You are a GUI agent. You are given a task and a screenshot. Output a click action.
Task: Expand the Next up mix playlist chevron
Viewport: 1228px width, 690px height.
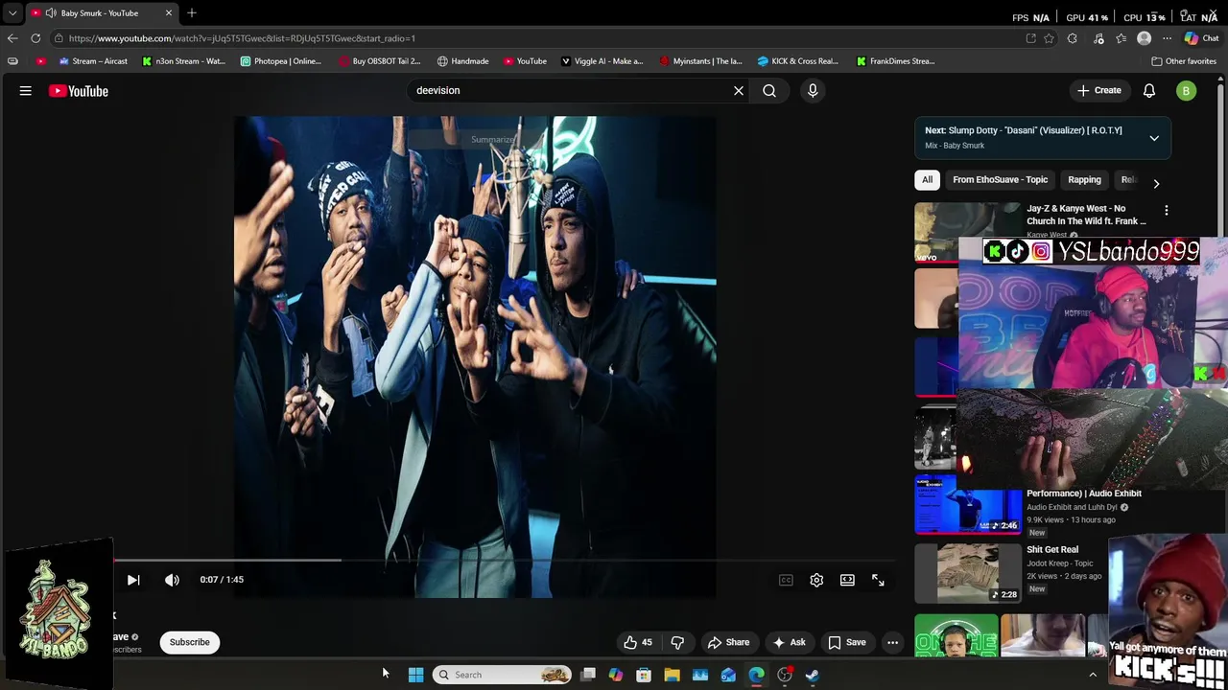[x=1154, y=138]
